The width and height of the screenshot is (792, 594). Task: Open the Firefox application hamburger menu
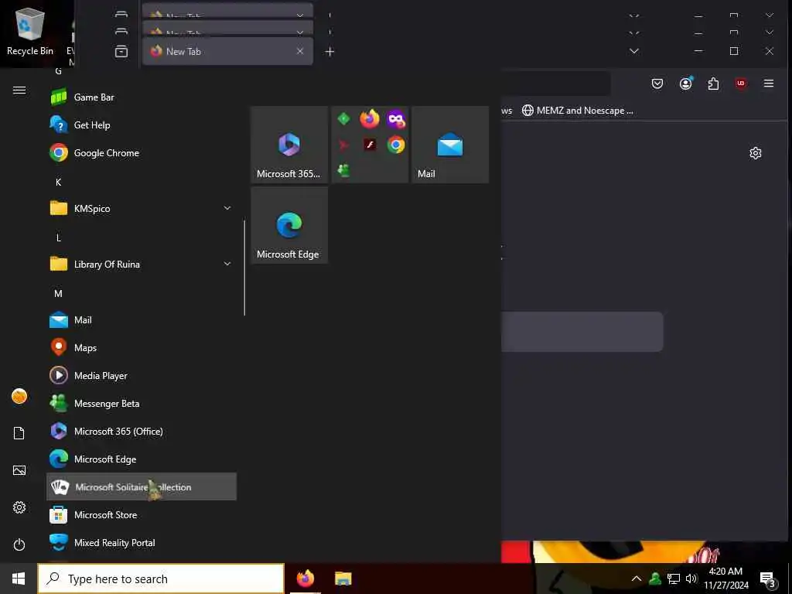[769, 84]
